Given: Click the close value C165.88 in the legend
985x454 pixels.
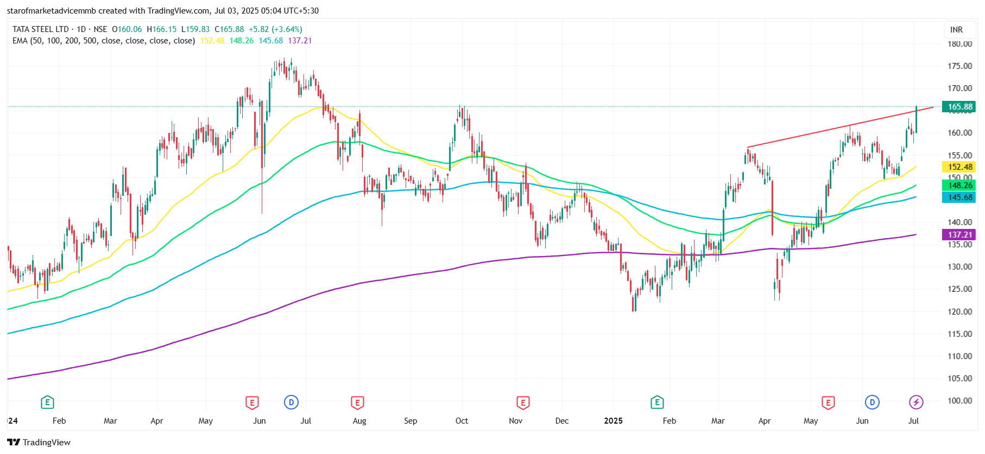Looking at the screenshot, I should (x=229, y=29).
